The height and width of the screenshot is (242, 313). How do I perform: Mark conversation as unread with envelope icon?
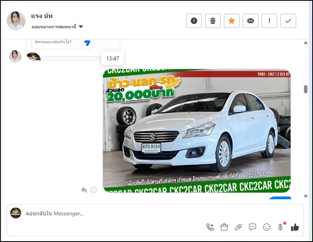250,21
